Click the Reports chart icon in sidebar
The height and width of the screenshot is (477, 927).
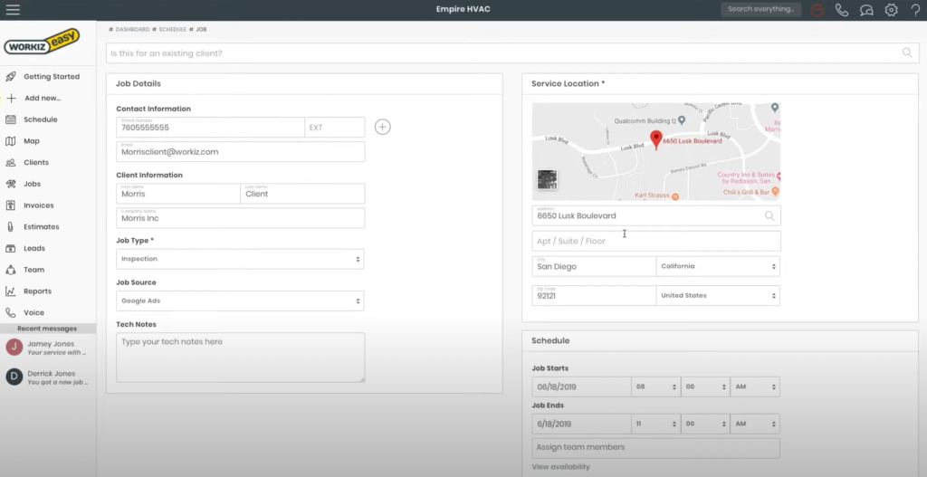click(11, 291)
